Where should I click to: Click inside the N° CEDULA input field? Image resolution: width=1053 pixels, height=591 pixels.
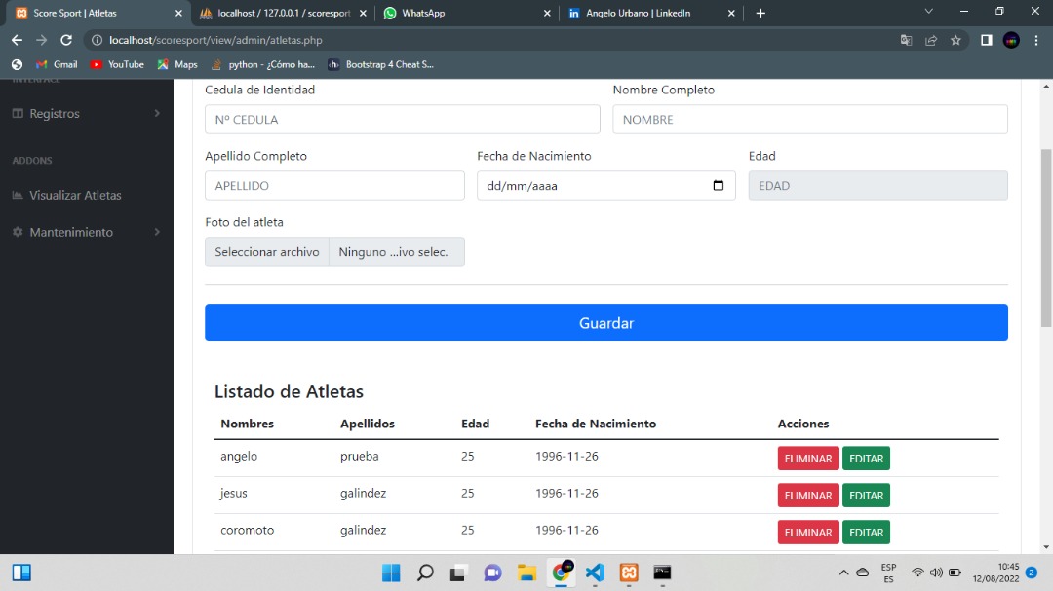click(402, 119)
